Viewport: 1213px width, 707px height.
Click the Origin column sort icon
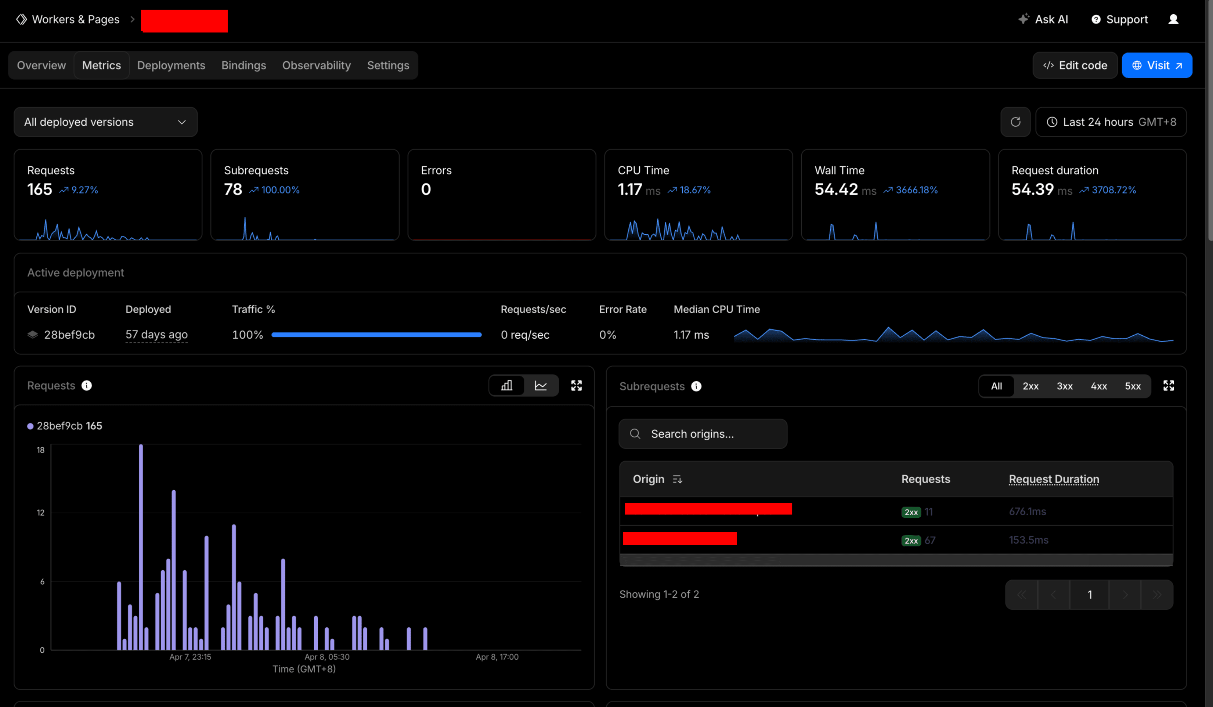point(677,479)
